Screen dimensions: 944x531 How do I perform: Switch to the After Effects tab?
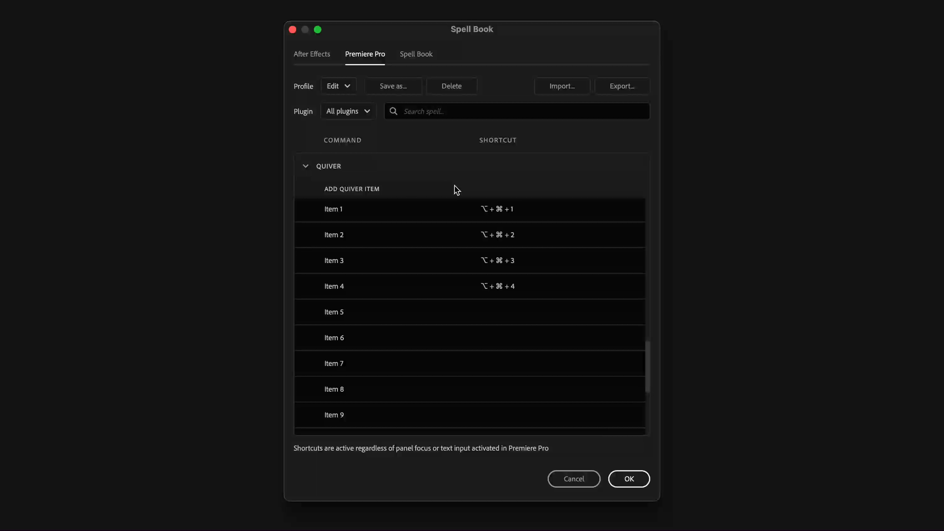point(312,54)
